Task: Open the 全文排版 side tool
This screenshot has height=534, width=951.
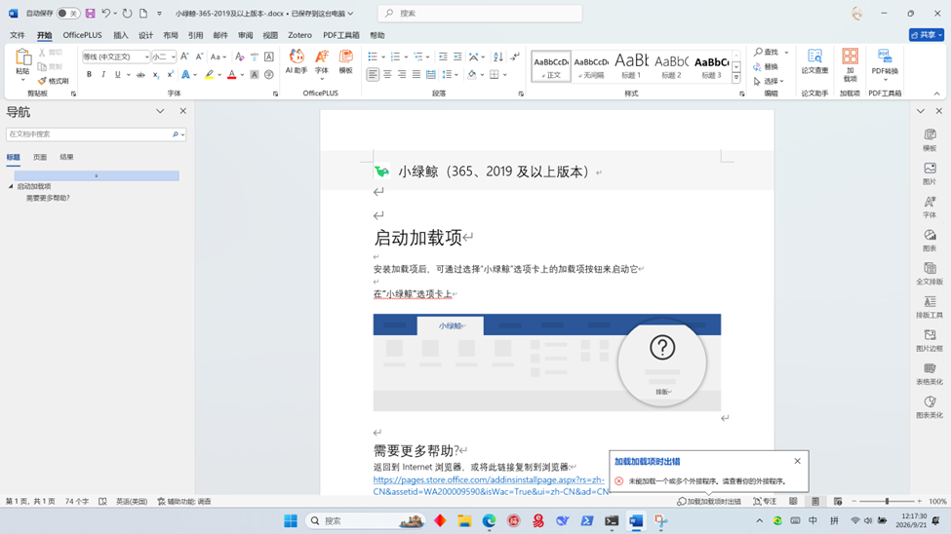Action: (930, 274)
